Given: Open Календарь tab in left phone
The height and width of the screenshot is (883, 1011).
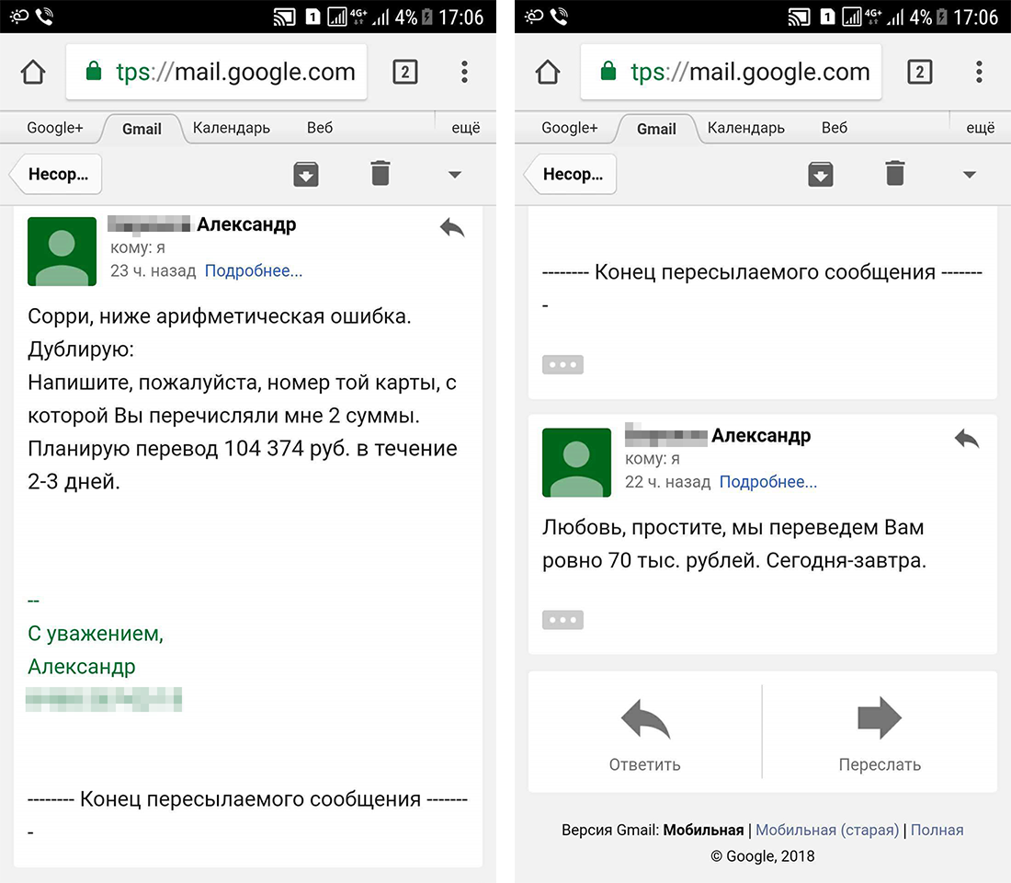Looking at the screenshot, I should click(231, 128).
